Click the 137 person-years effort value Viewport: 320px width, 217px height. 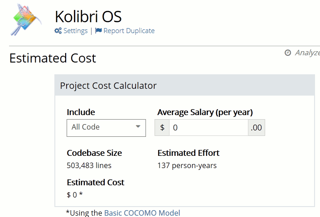coord(187,165)
